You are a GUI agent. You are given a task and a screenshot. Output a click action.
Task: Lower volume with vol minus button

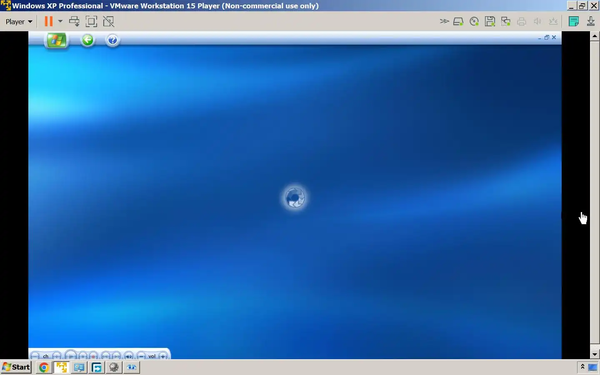(142, 356)
